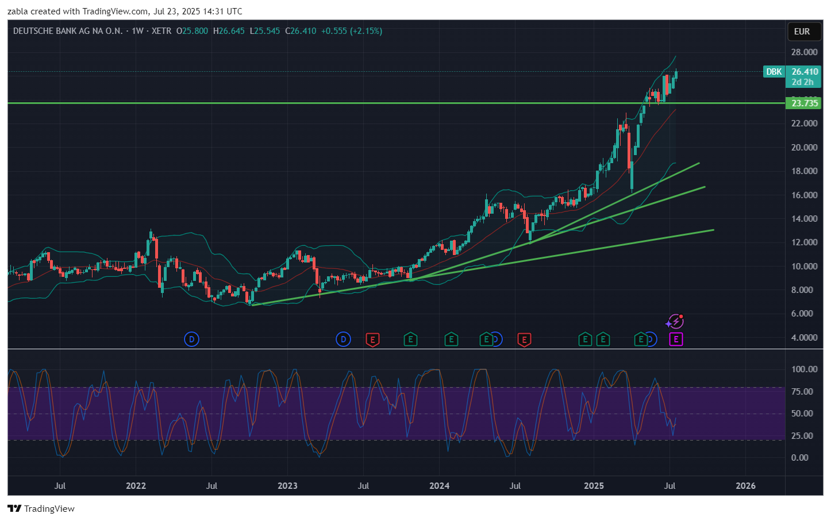Click the blue D marker before Jul 2023
This screenshot has width=831, height=521.
[343, 339]
